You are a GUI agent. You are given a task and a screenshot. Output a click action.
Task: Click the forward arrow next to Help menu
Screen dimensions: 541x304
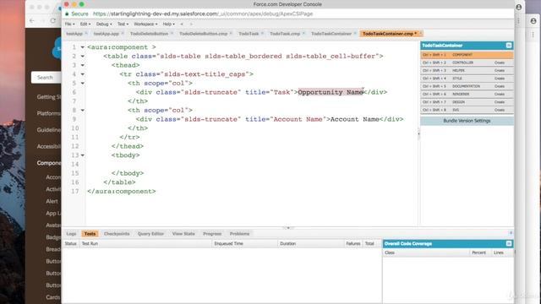tap(191, 24)
